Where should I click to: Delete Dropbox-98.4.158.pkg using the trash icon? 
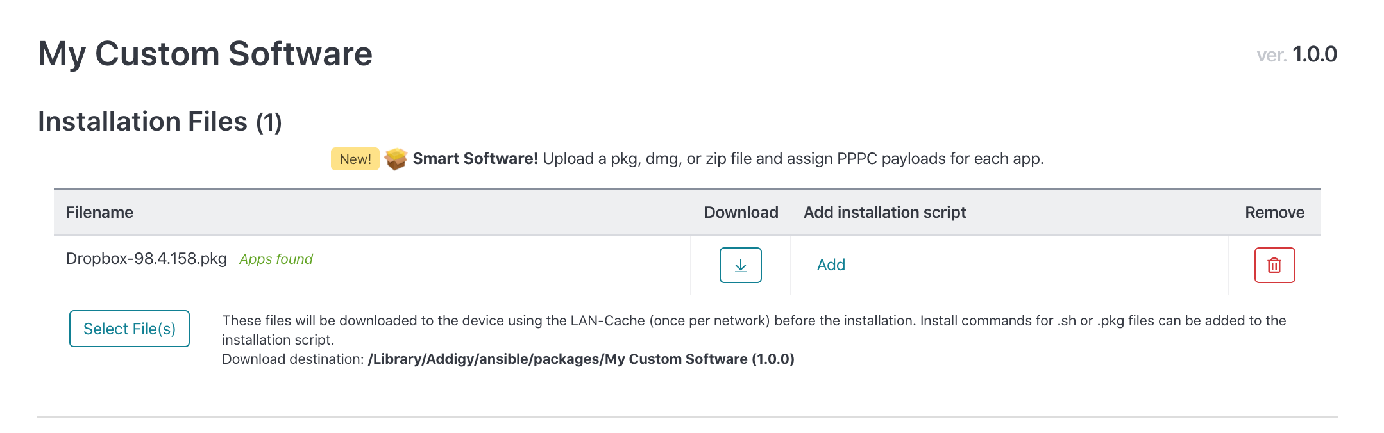point(1274,265)
